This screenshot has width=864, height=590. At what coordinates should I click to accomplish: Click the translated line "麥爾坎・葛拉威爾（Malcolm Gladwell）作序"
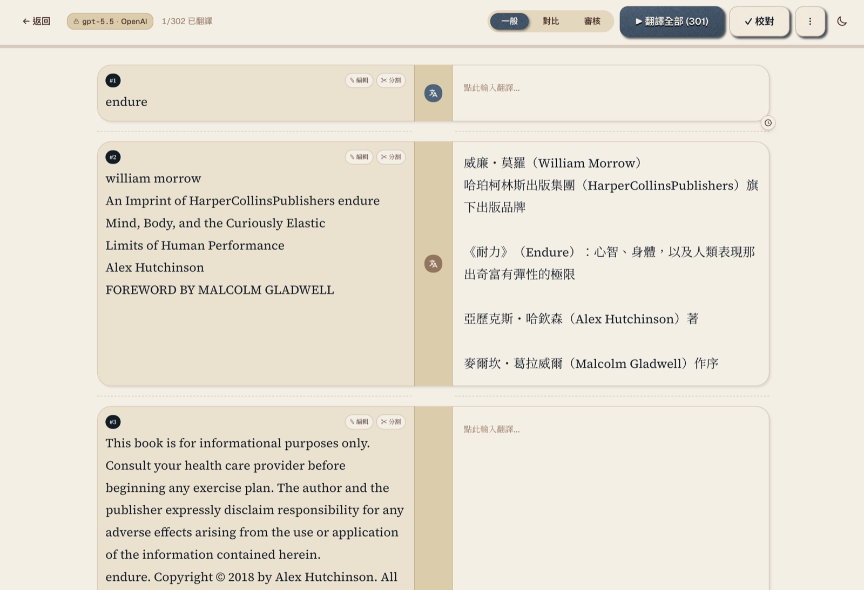(591, 363)
